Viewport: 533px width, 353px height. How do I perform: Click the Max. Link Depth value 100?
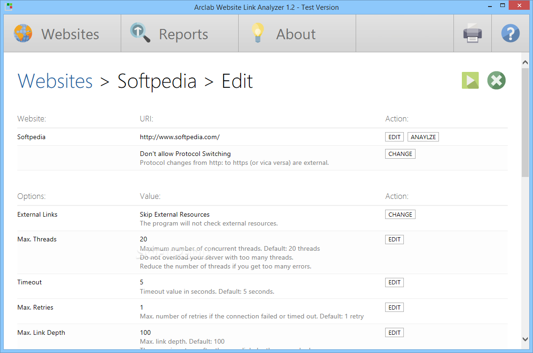(x=145, y=332)
